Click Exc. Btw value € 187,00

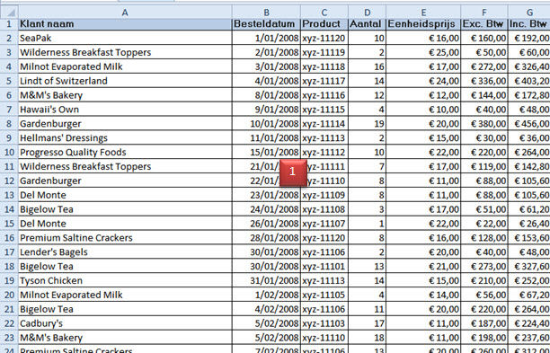[484, 323]
